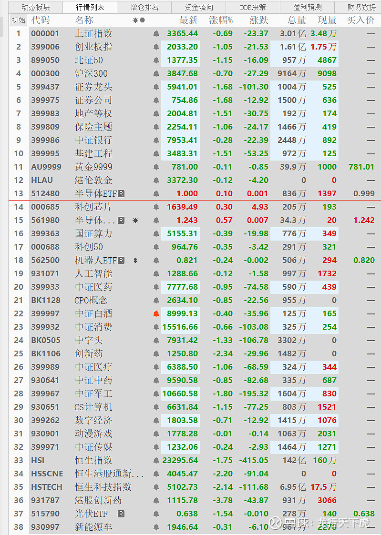Click the 初始 button in the header

(19, 20)
